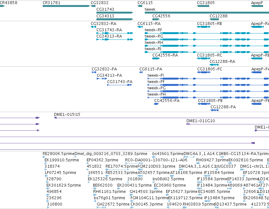Click protein CG12288-PA label

point(223,107)
